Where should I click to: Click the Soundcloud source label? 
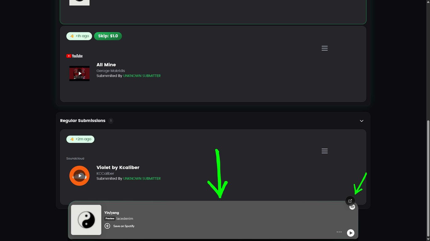75,158
